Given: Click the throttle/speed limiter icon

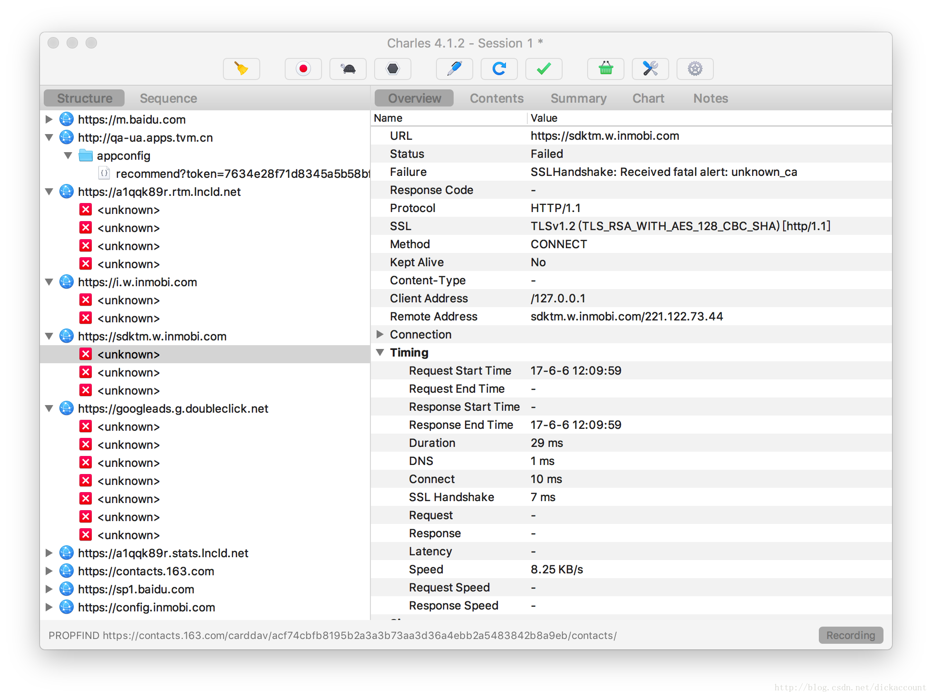Looking at the screenshot, I should 348,69.
